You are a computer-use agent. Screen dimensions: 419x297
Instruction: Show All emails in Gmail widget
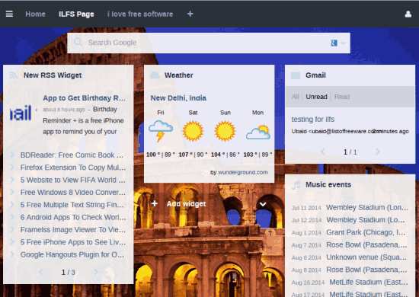click(x=295, y=97)
